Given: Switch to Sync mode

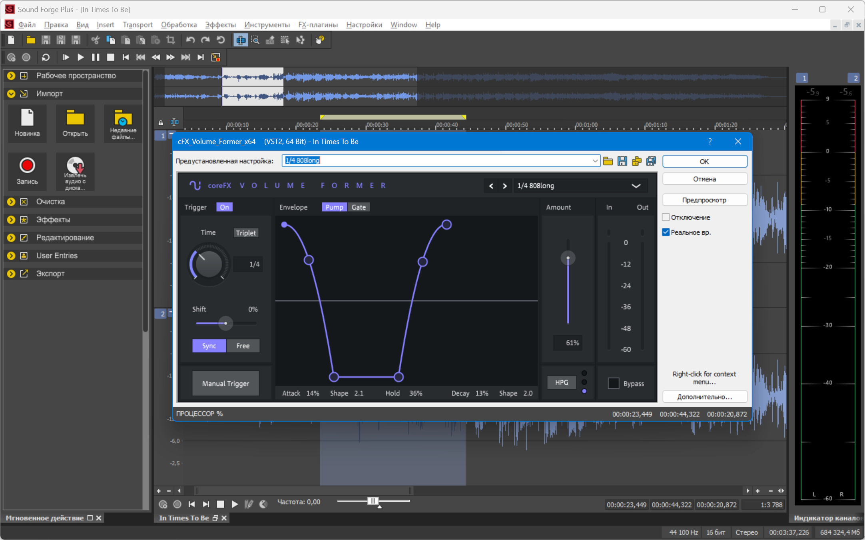Looking at the screenshot, I should point(209,346).
